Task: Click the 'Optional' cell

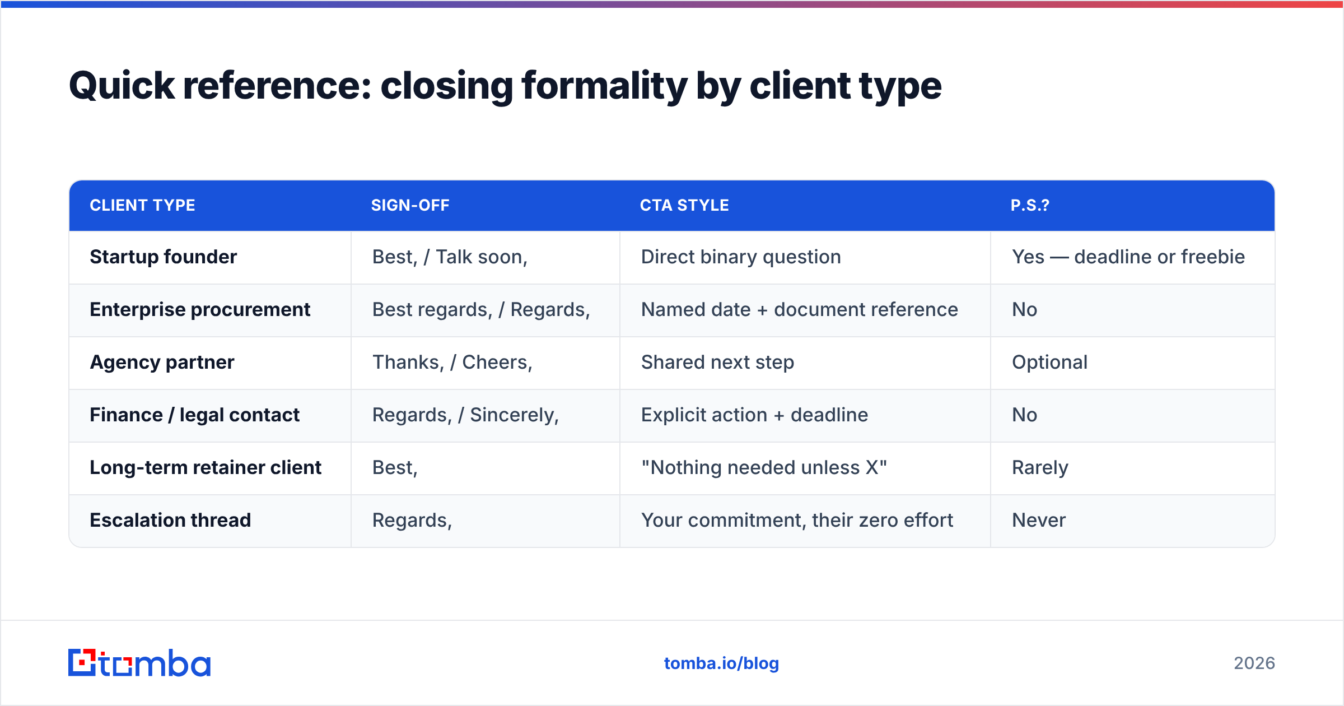Action: (x=1133, y=363)
